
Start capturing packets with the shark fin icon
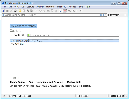[4, 11]
